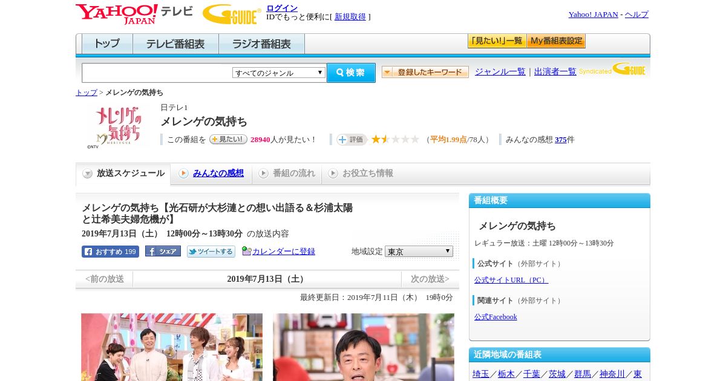726x381 pixels.
Task: Open the 375 comments count link
Action: point(561,140)
